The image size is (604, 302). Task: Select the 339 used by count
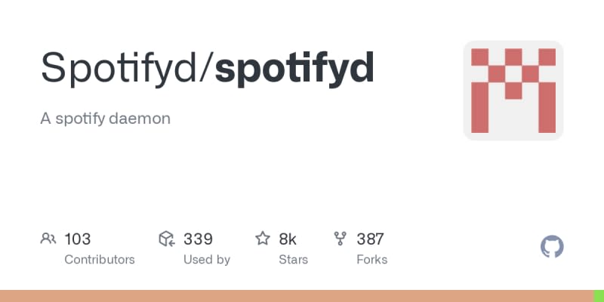tap(198, 239)
